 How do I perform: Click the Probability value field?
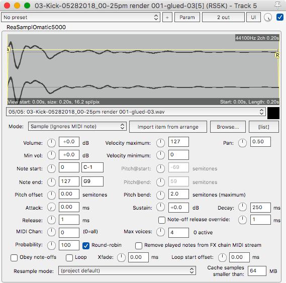[x=69, y=245]
